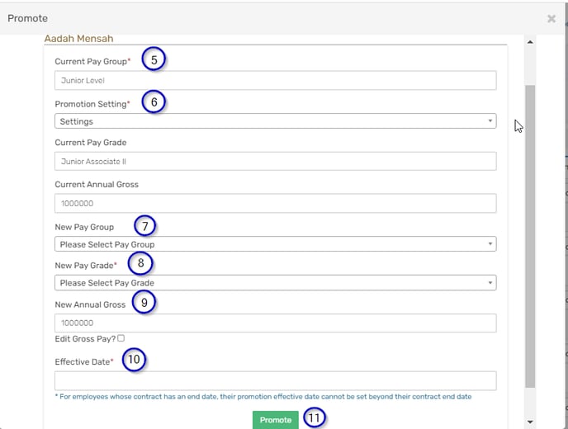Expand the New Pay Group dropdown
Image resolution: width=568 pixels, height=429 pixels.
(275, 244)
